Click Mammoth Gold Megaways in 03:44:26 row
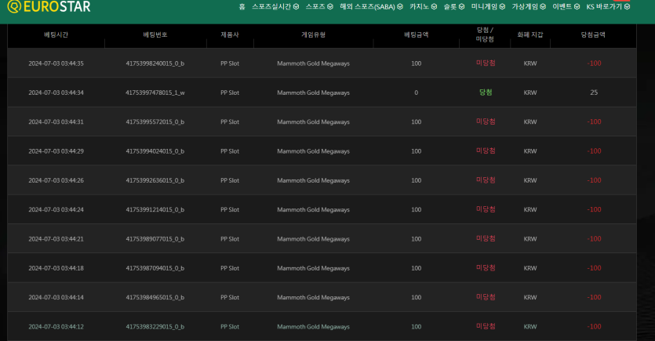The image size is (655, 341). pyautogui.click(x=313, y=180)
